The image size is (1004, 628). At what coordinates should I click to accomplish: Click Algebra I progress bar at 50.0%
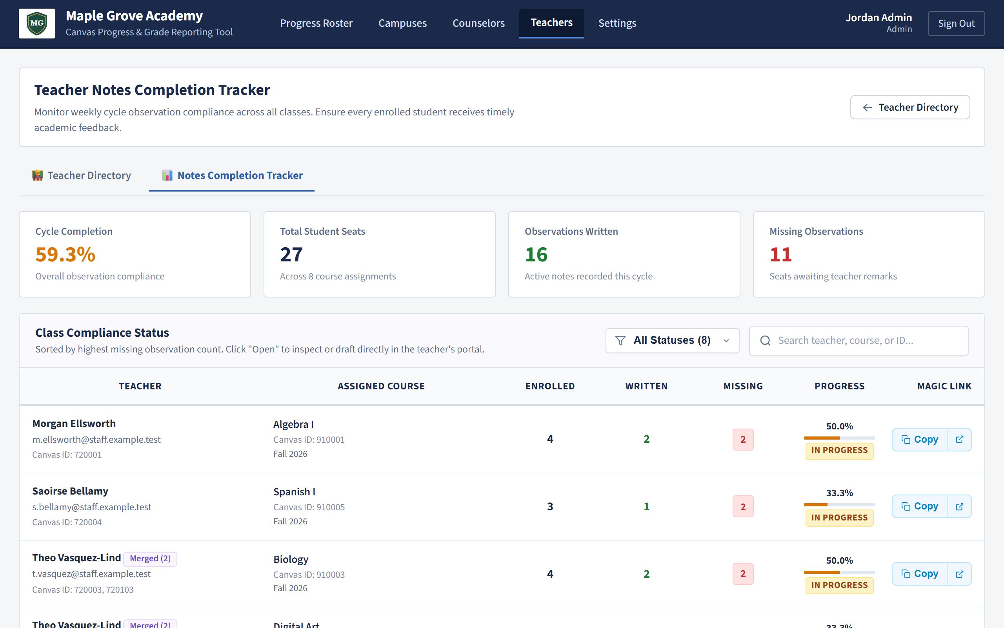tap(839, 438)
